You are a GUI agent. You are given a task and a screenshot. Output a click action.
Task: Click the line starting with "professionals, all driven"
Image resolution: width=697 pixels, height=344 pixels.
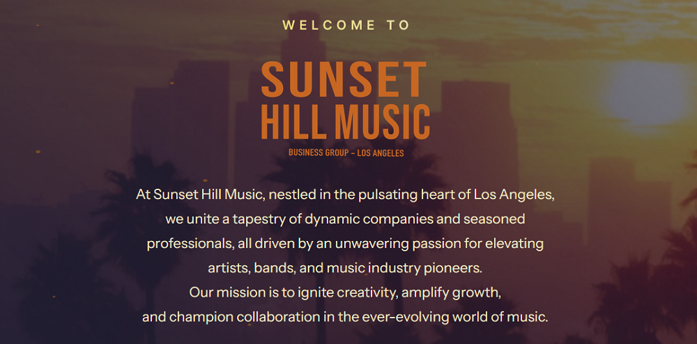[x=346, y=244]
